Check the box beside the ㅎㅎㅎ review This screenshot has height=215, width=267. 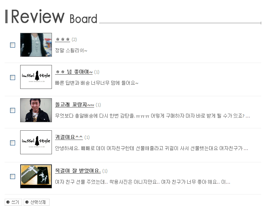click(13, 45)
